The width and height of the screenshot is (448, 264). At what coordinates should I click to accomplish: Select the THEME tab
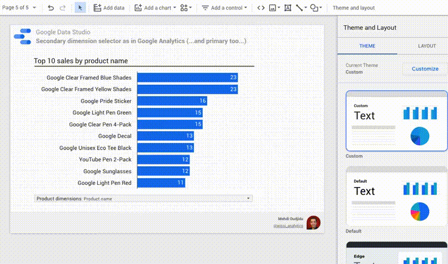click(367, 46)
